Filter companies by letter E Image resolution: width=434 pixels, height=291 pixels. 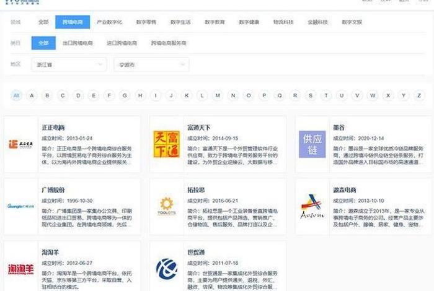pos(94,95)
